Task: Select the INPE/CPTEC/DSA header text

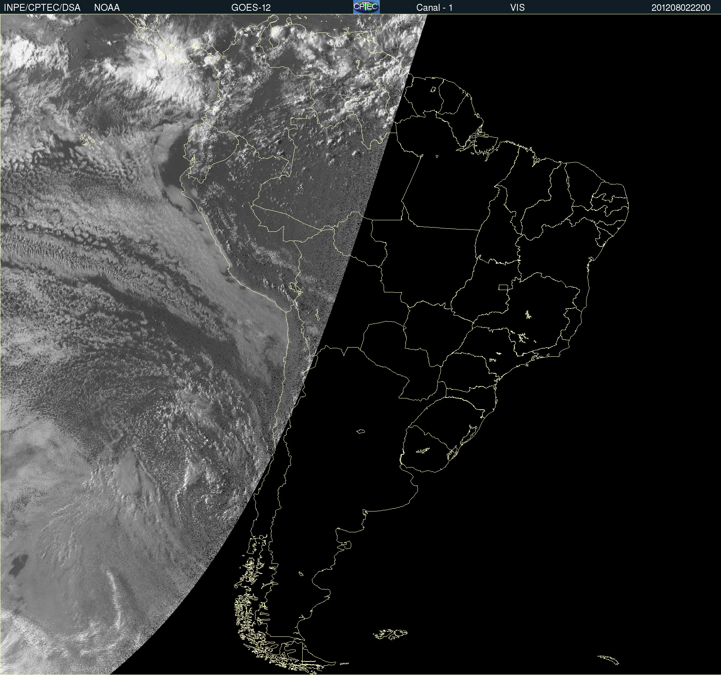Action: tap(42, 8)
